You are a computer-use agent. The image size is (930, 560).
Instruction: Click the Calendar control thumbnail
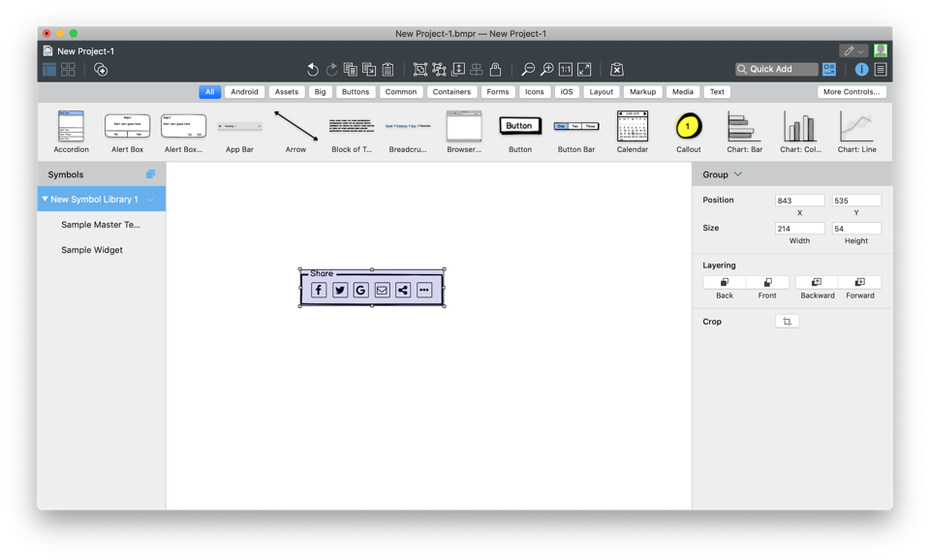[632, 131]
